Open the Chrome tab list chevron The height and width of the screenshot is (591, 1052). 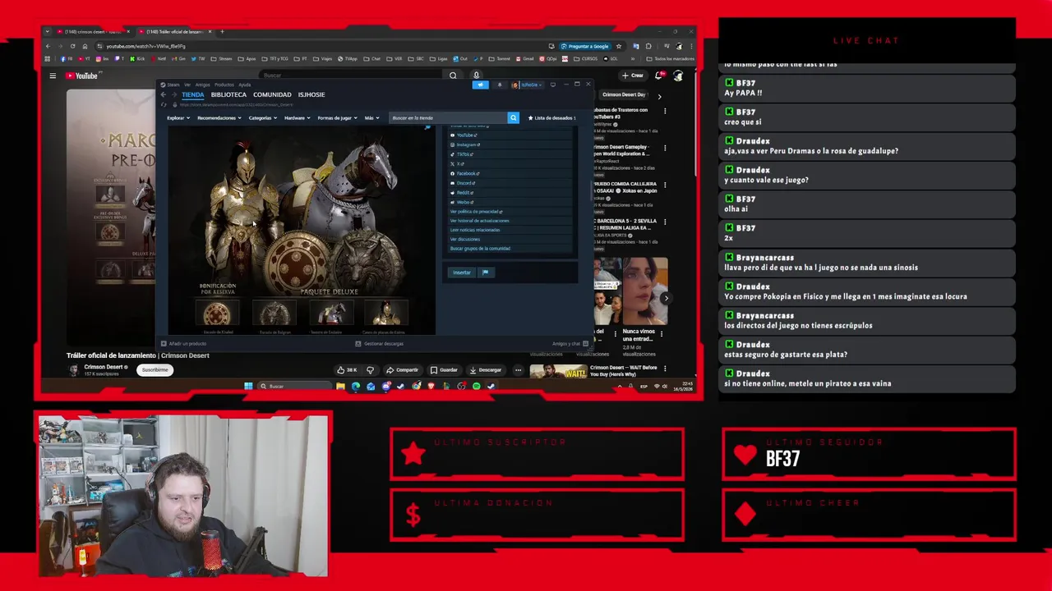[47, 31]
